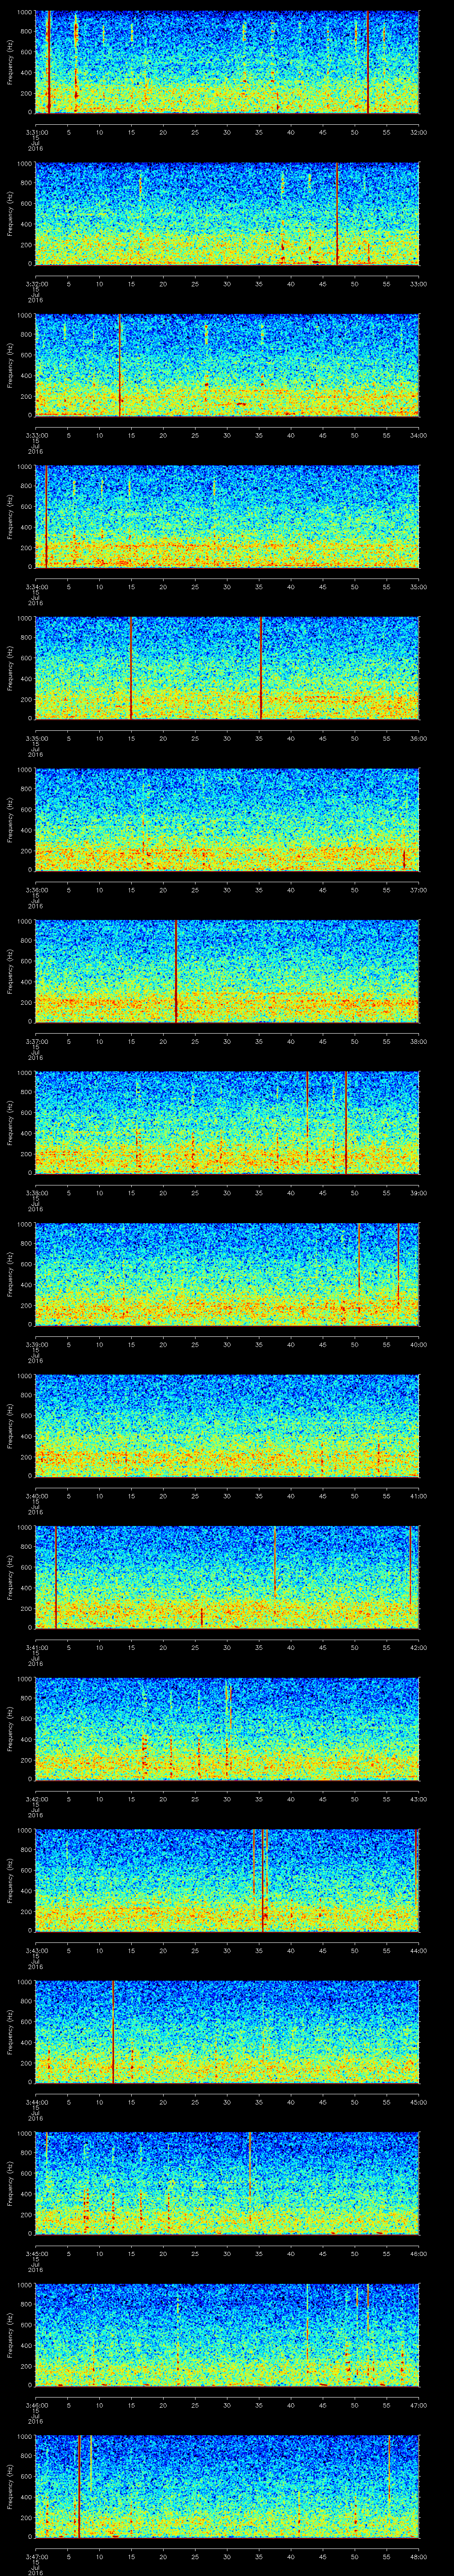The image size is (454, 2576).
Task: Click the '3:44:00' start time label
Action: pos(36,2101)
